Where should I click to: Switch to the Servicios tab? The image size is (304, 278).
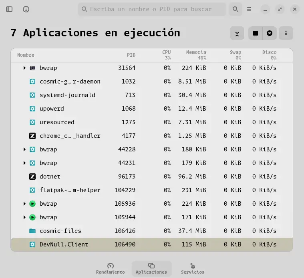click(193, 268)
